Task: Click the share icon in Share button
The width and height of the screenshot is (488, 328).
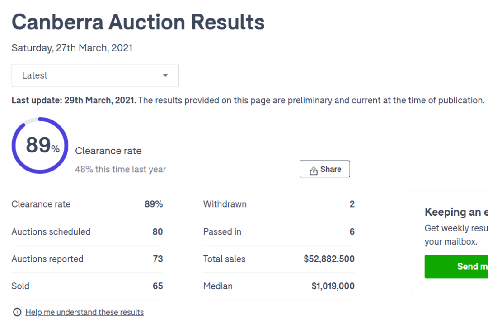Action: (314, 171)
